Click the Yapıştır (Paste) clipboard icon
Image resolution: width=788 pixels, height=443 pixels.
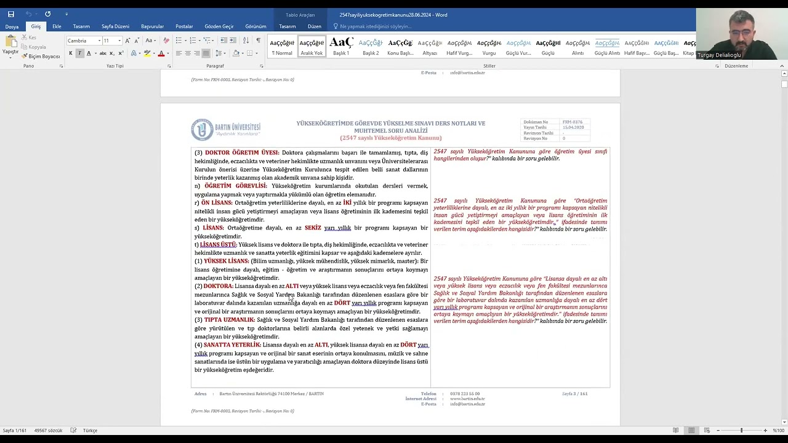point(10,44)
